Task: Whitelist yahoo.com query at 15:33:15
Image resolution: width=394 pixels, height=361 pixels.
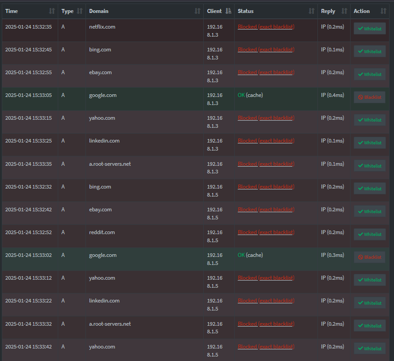Action: (x=370, y=120)
